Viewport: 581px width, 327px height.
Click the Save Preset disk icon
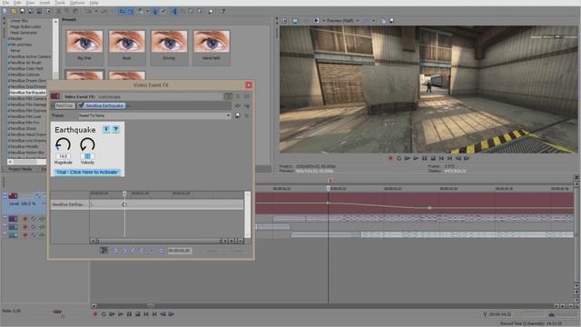[x=238, y=115]
